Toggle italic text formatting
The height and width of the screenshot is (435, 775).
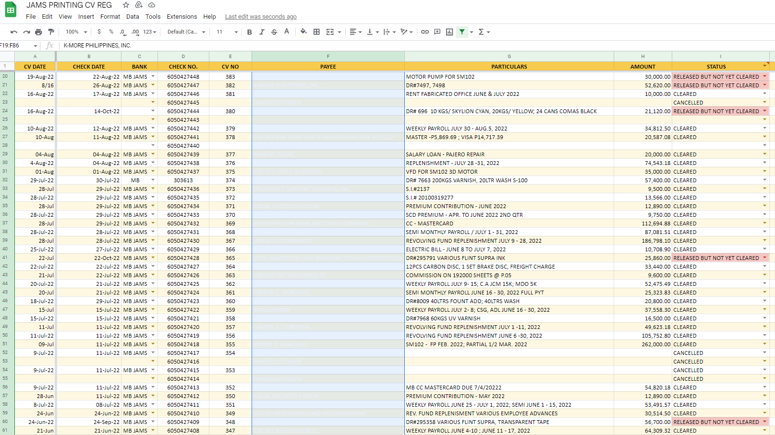(262, 32)
